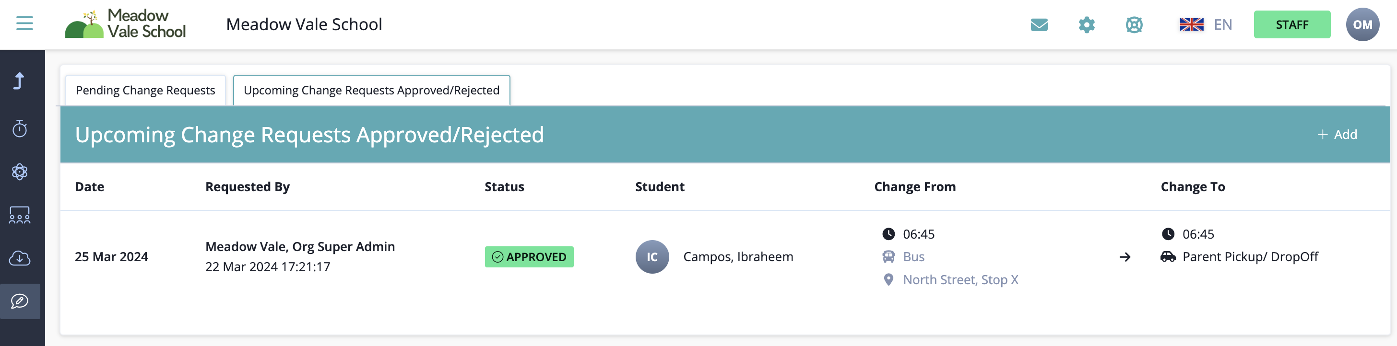The height and width of the screenshot is (346, 1397).
Task: Select the change requests sidebar icon
Action: 20,301
